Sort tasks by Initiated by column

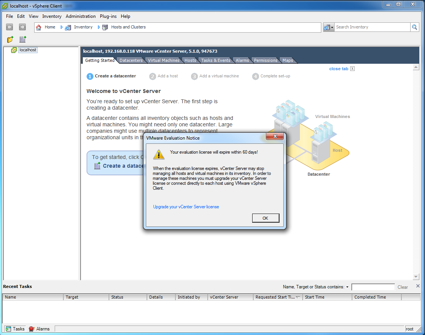point(192,297)
